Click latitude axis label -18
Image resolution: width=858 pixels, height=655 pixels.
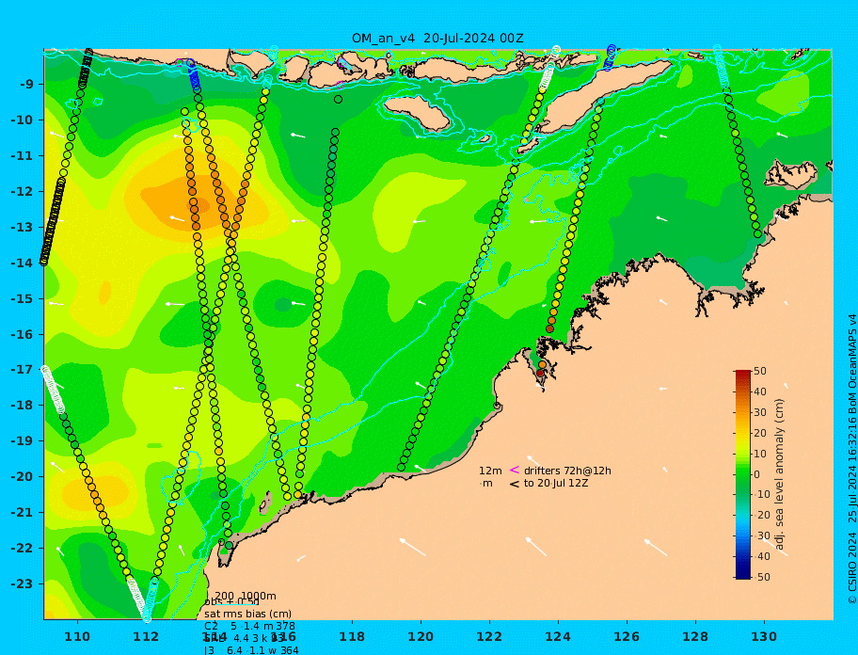coord(22,406)
